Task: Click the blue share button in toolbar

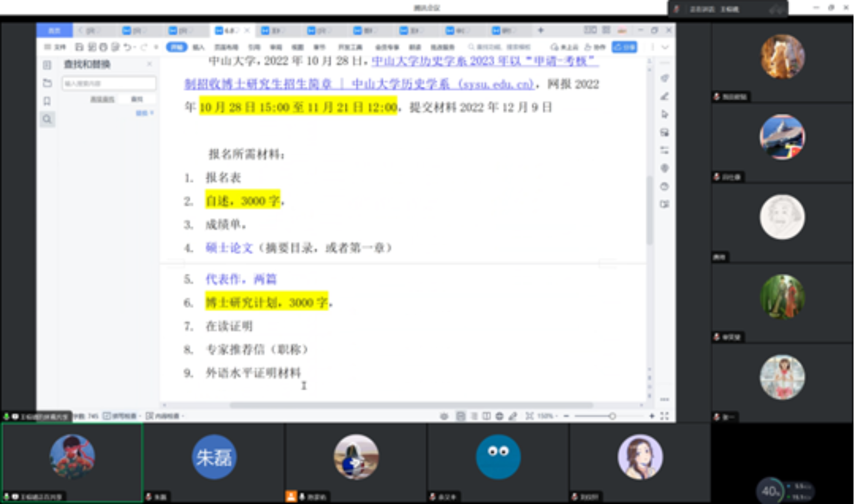Action: (624, 47)
